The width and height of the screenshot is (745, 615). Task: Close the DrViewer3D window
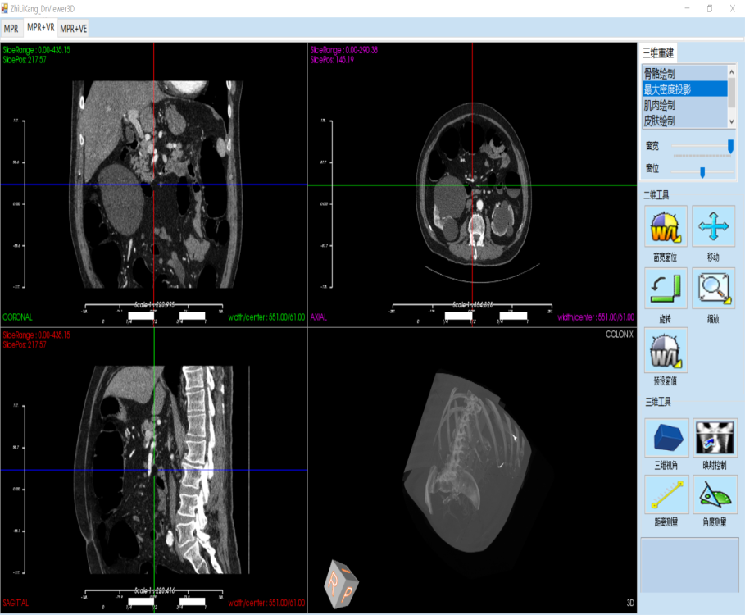pyautogui.click(x=733, y=8)
